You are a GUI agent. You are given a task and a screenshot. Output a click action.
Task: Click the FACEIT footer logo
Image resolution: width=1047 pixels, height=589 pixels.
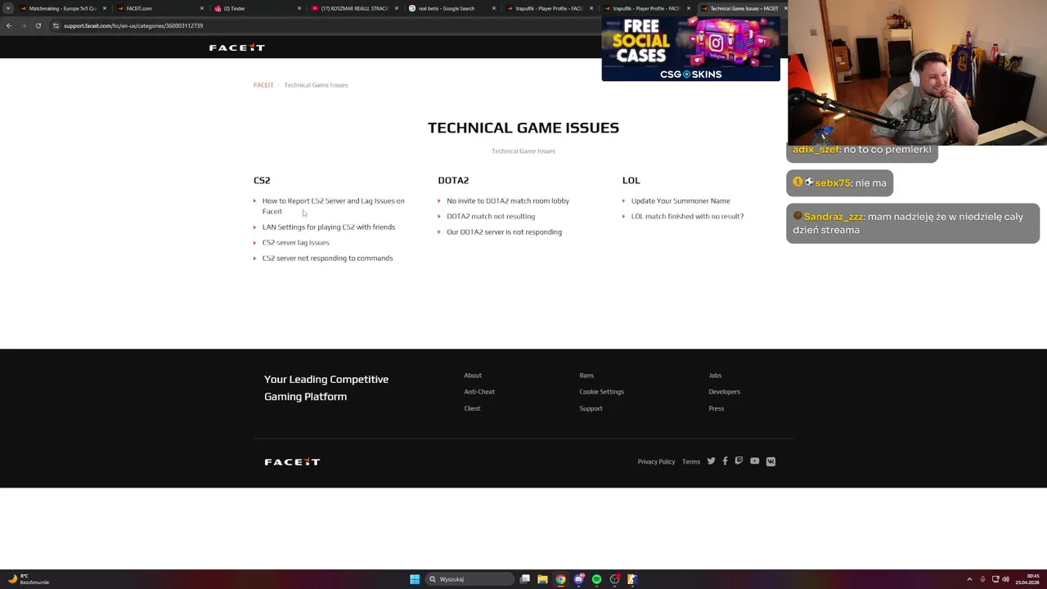[x=292, y=462]
